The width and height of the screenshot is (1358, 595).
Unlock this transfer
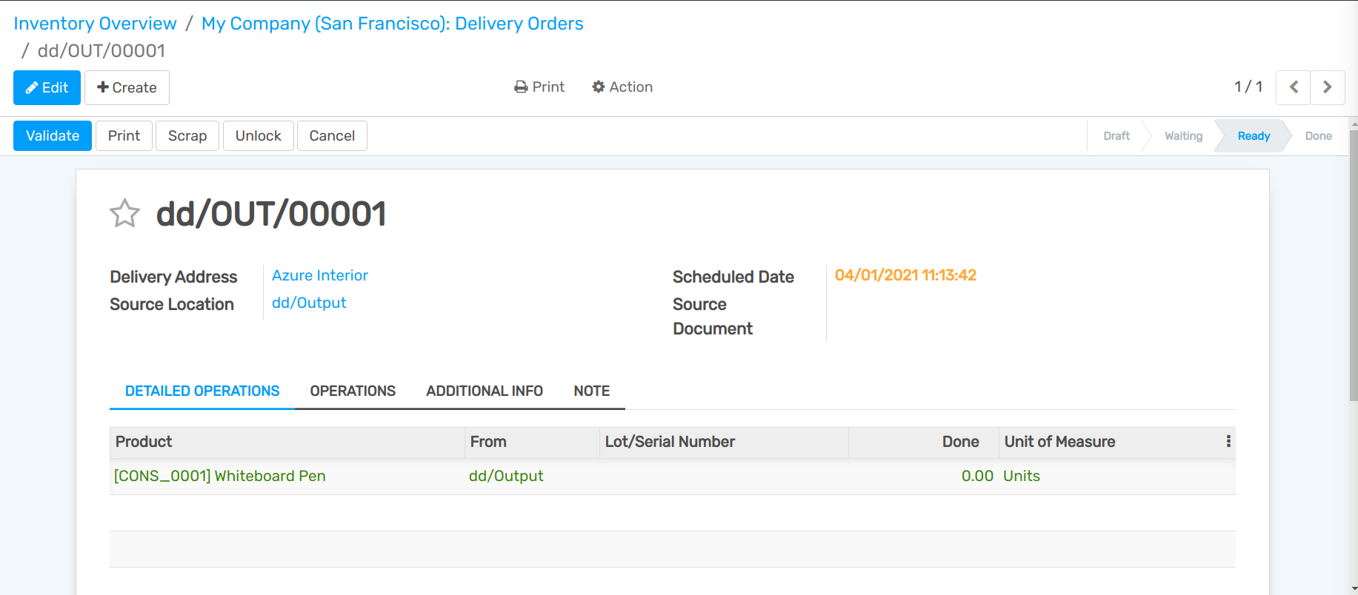258,136
